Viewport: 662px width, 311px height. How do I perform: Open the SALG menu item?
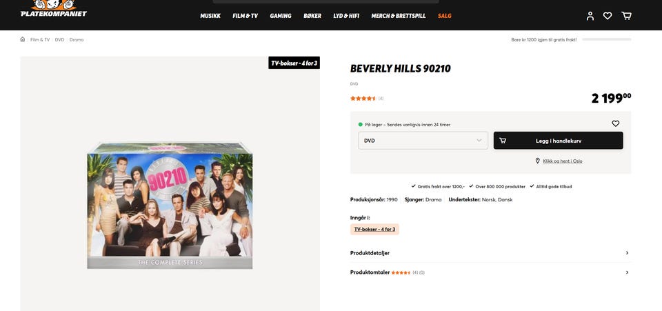tap(445, 16)
